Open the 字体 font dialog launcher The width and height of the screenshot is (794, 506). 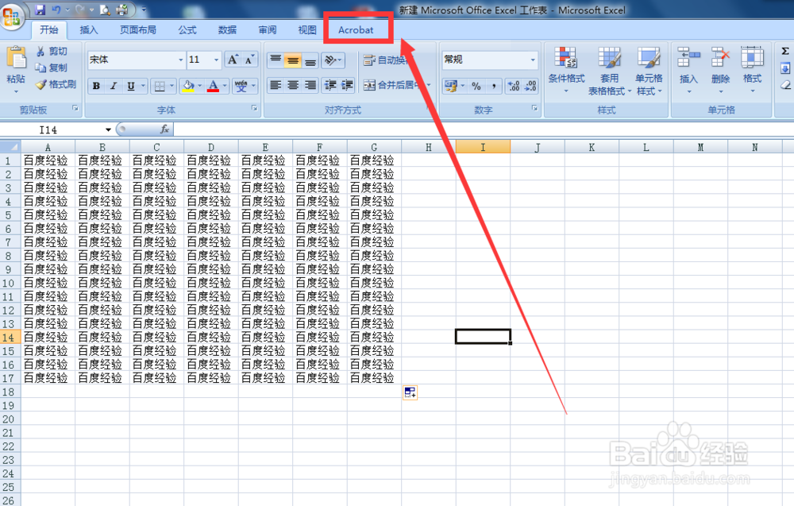pyautogui.click(x=254, y=108)
